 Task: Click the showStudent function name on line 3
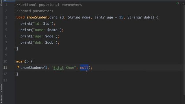point(38,17)
